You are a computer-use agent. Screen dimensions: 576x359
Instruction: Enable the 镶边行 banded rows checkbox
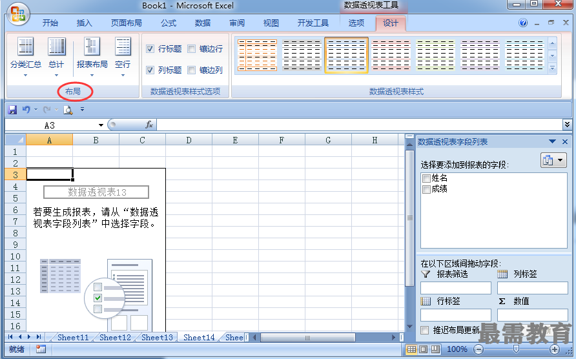coord(191,48)
